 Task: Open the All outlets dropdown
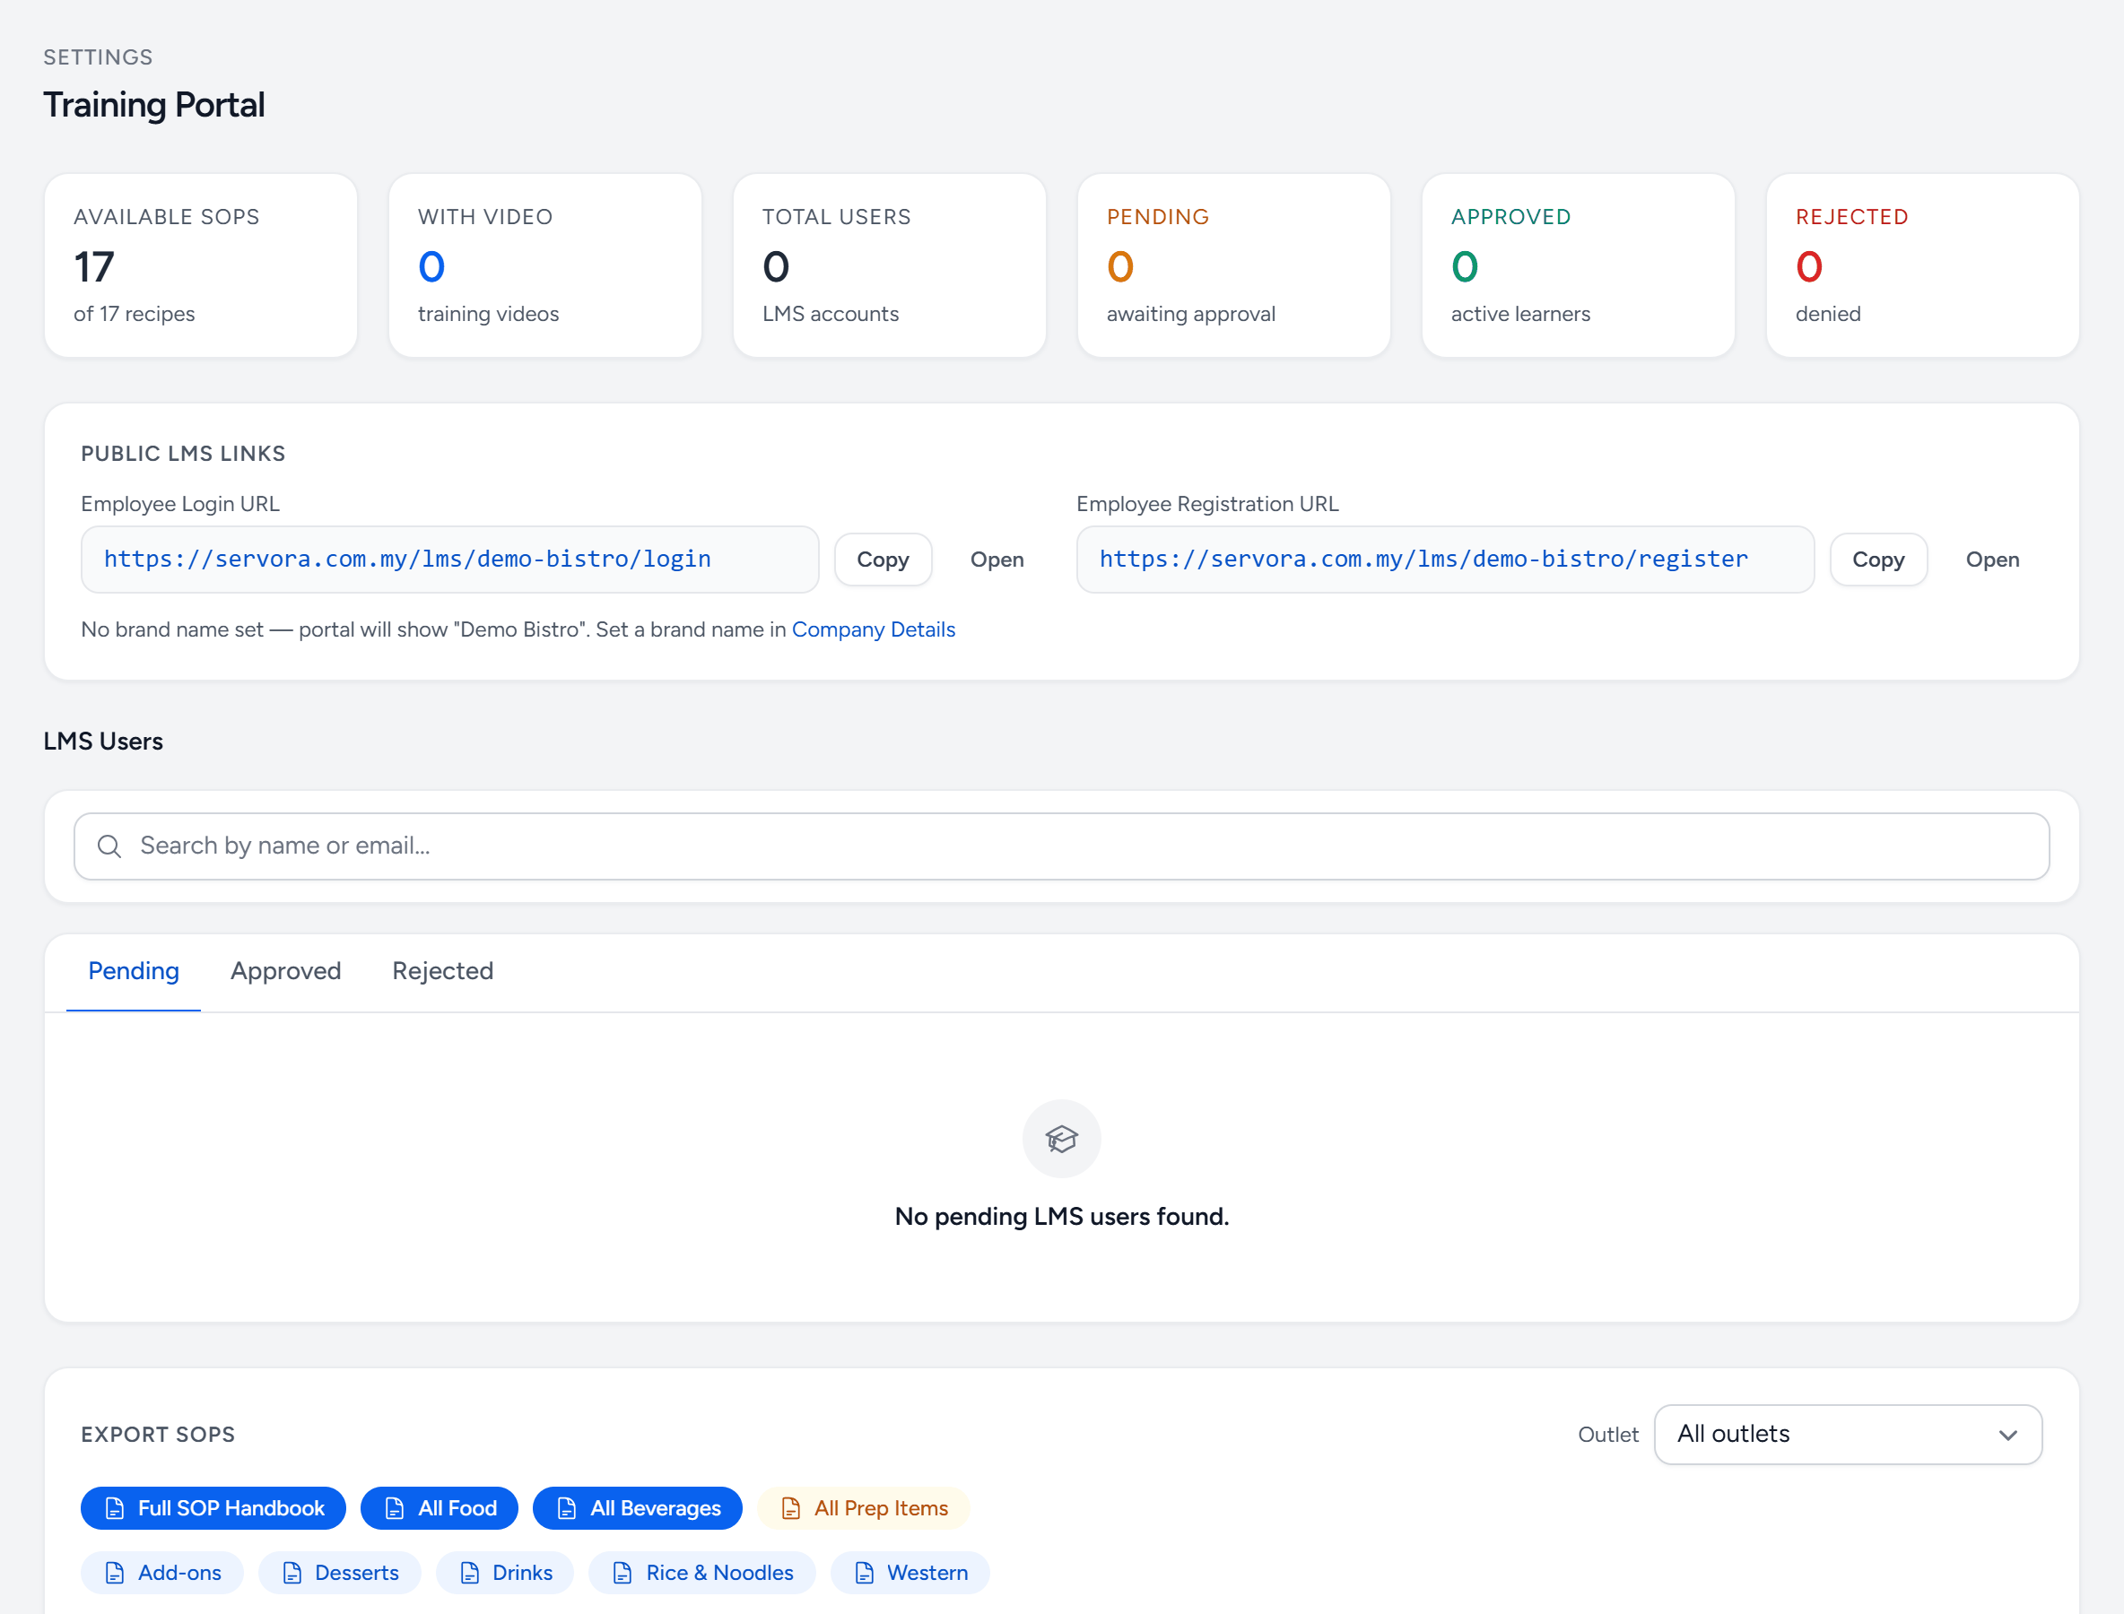click(x=1847, y=1435)
